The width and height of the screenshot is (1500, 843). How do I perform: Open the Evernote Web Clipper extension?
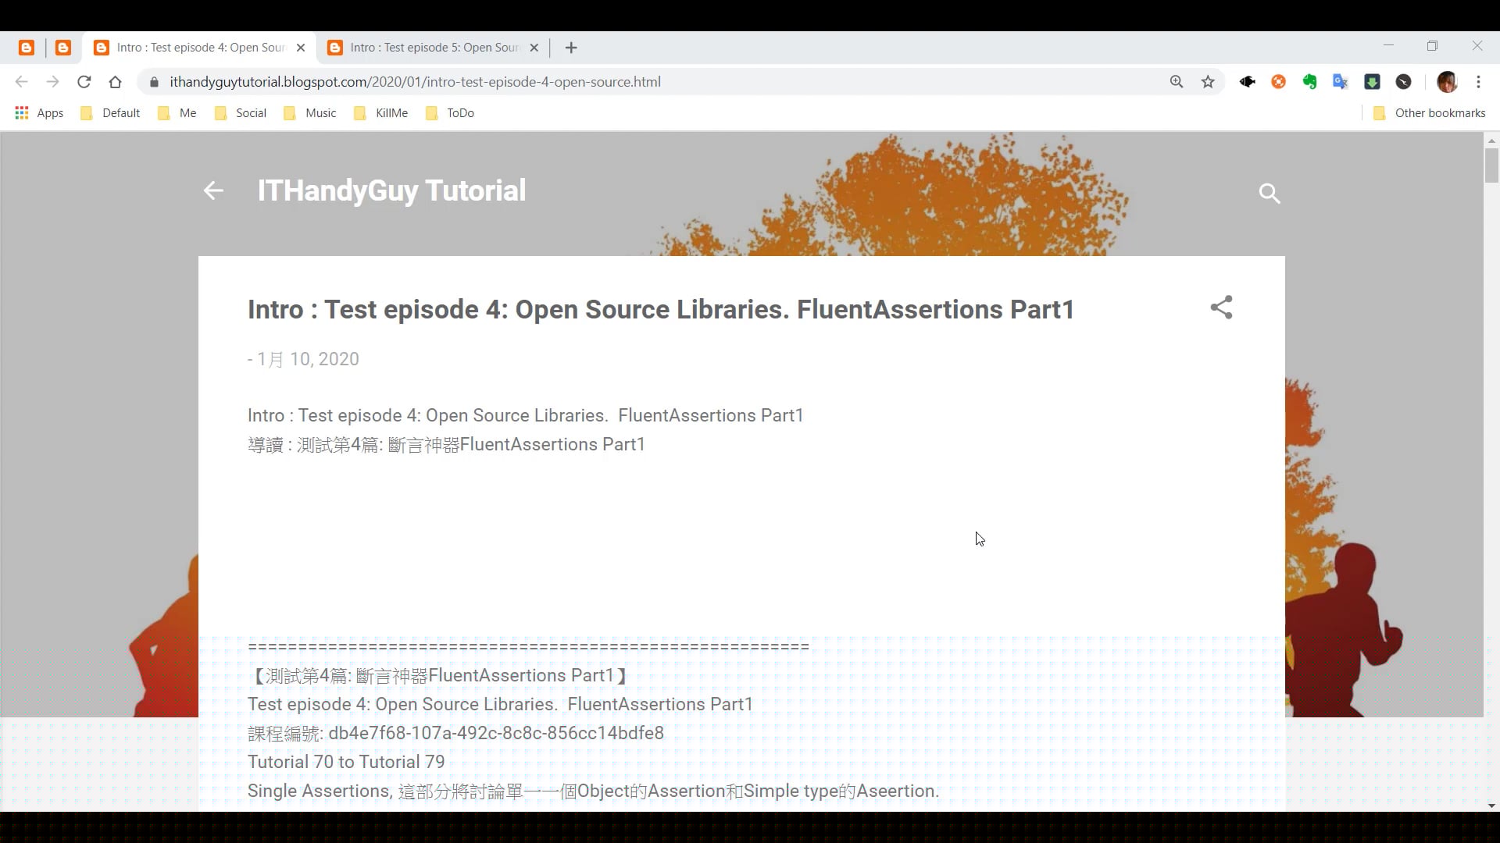click(x=1310, y=81)
